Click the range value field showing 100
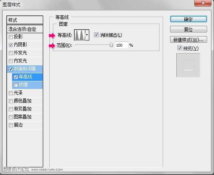The height and width of the screenshot is (175, 214). point(121,45)
